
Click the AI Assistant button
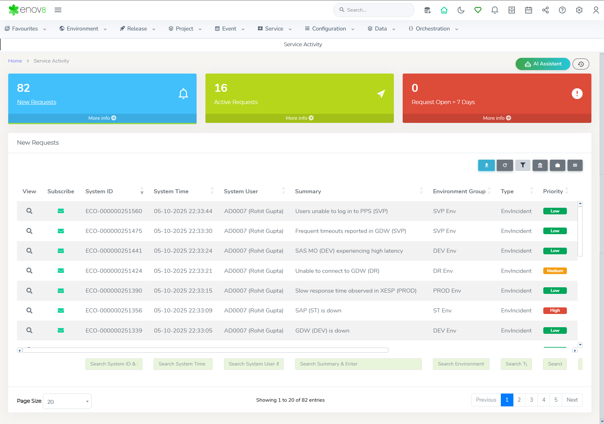[543, 64]
